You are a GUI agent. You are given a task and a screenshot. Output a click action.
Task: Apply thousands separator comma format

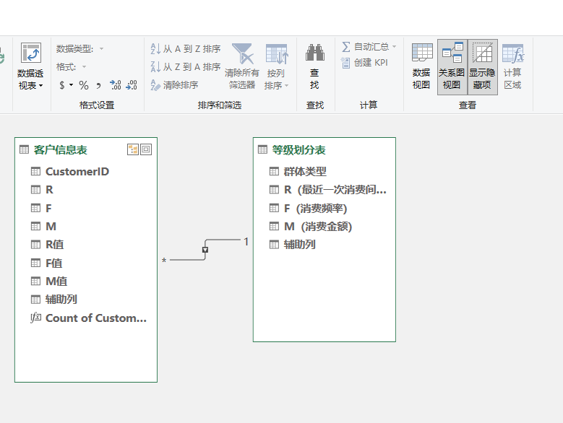[x=98, y=85]
